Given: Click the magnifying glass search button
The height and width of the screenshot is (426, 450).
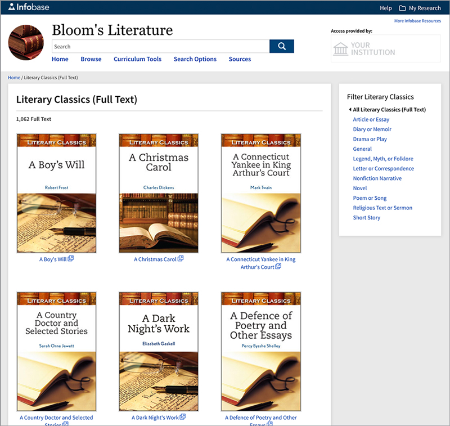Looking at the screenshot, I should coord(282,46).
